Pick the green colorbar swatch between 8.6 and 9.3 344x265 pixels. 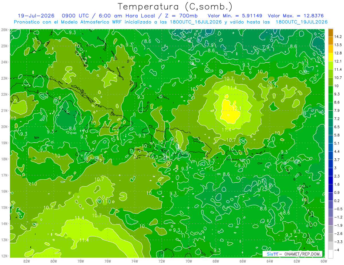pyautogui.click(x=331, y=98)
